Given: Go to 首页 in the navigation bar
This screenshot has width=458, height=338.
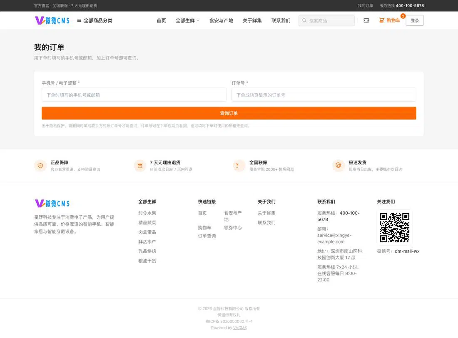Looking at the screenshot, I should 161,20.
